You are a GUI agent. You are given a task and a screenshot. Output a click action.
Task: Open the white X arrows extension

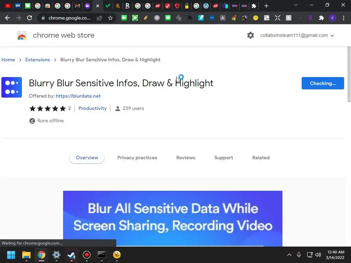click(x=278, y=18)
